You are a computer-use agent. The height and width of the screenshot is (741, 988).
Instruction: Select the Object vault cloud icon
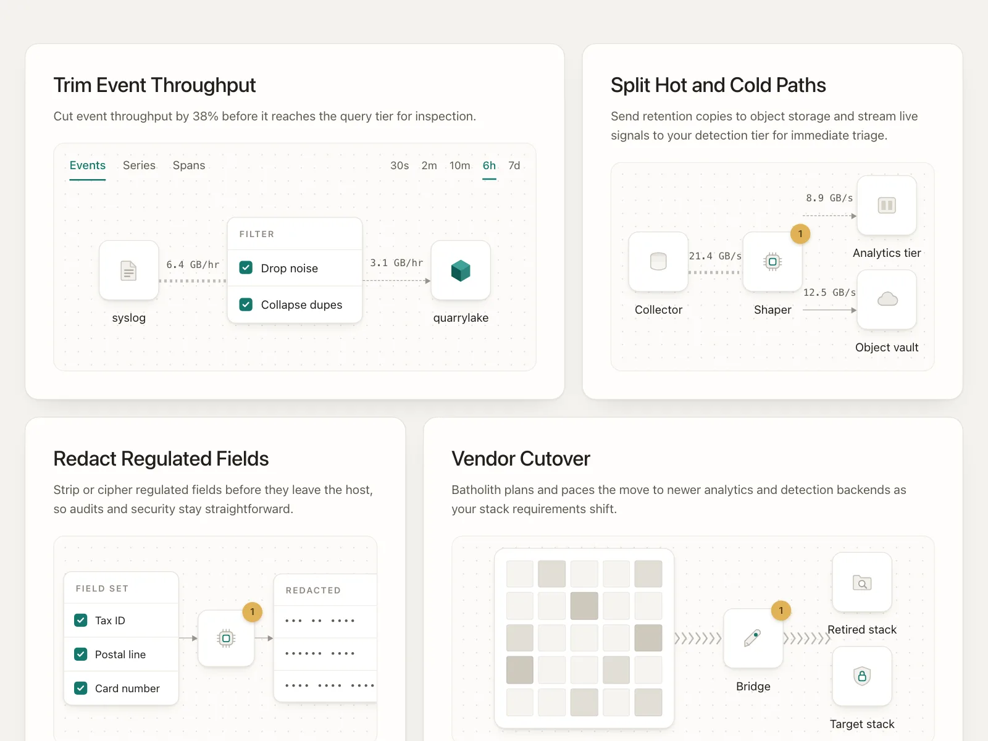point(887,299)
